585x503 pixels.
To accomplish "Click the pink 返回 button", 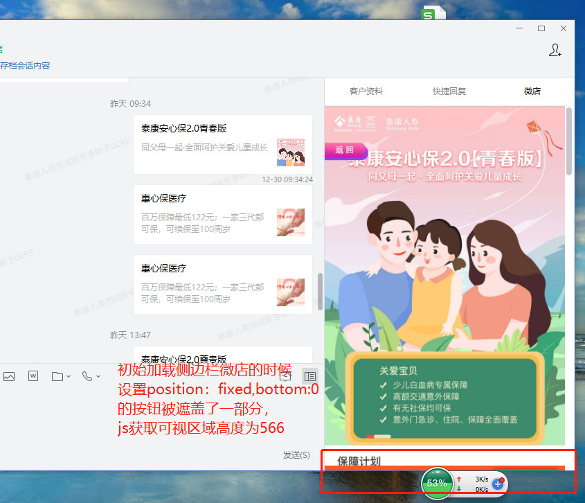I will (x=346, y=150).
